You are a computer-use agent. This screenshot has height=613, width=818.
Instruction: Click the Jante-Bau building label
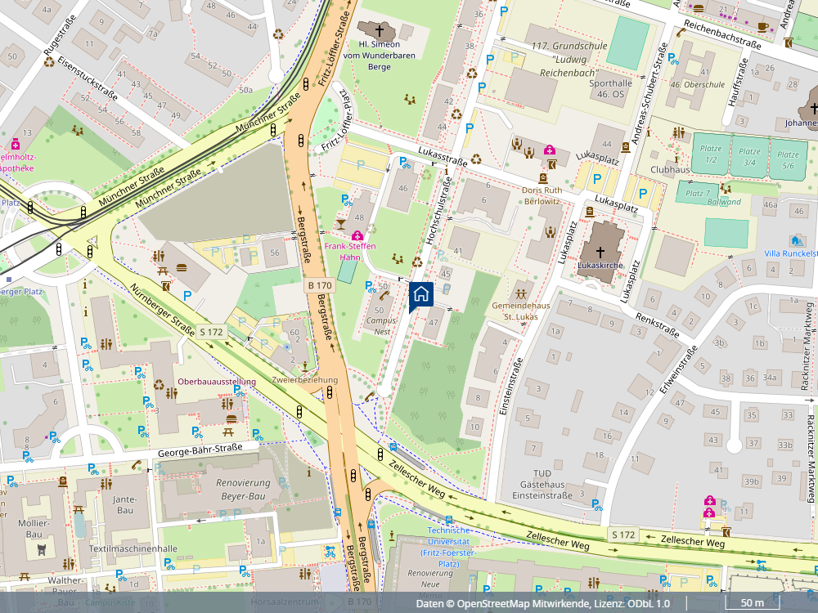pyautogui.click(x=124, y=504)
